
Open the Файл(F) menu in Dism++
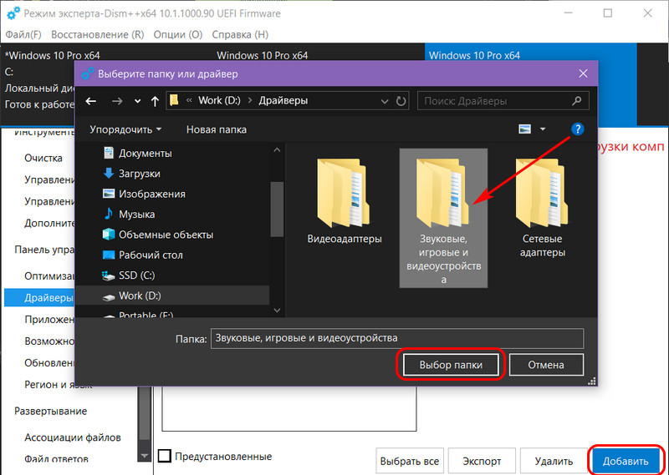pyautogui.click(x=23, y=34)
